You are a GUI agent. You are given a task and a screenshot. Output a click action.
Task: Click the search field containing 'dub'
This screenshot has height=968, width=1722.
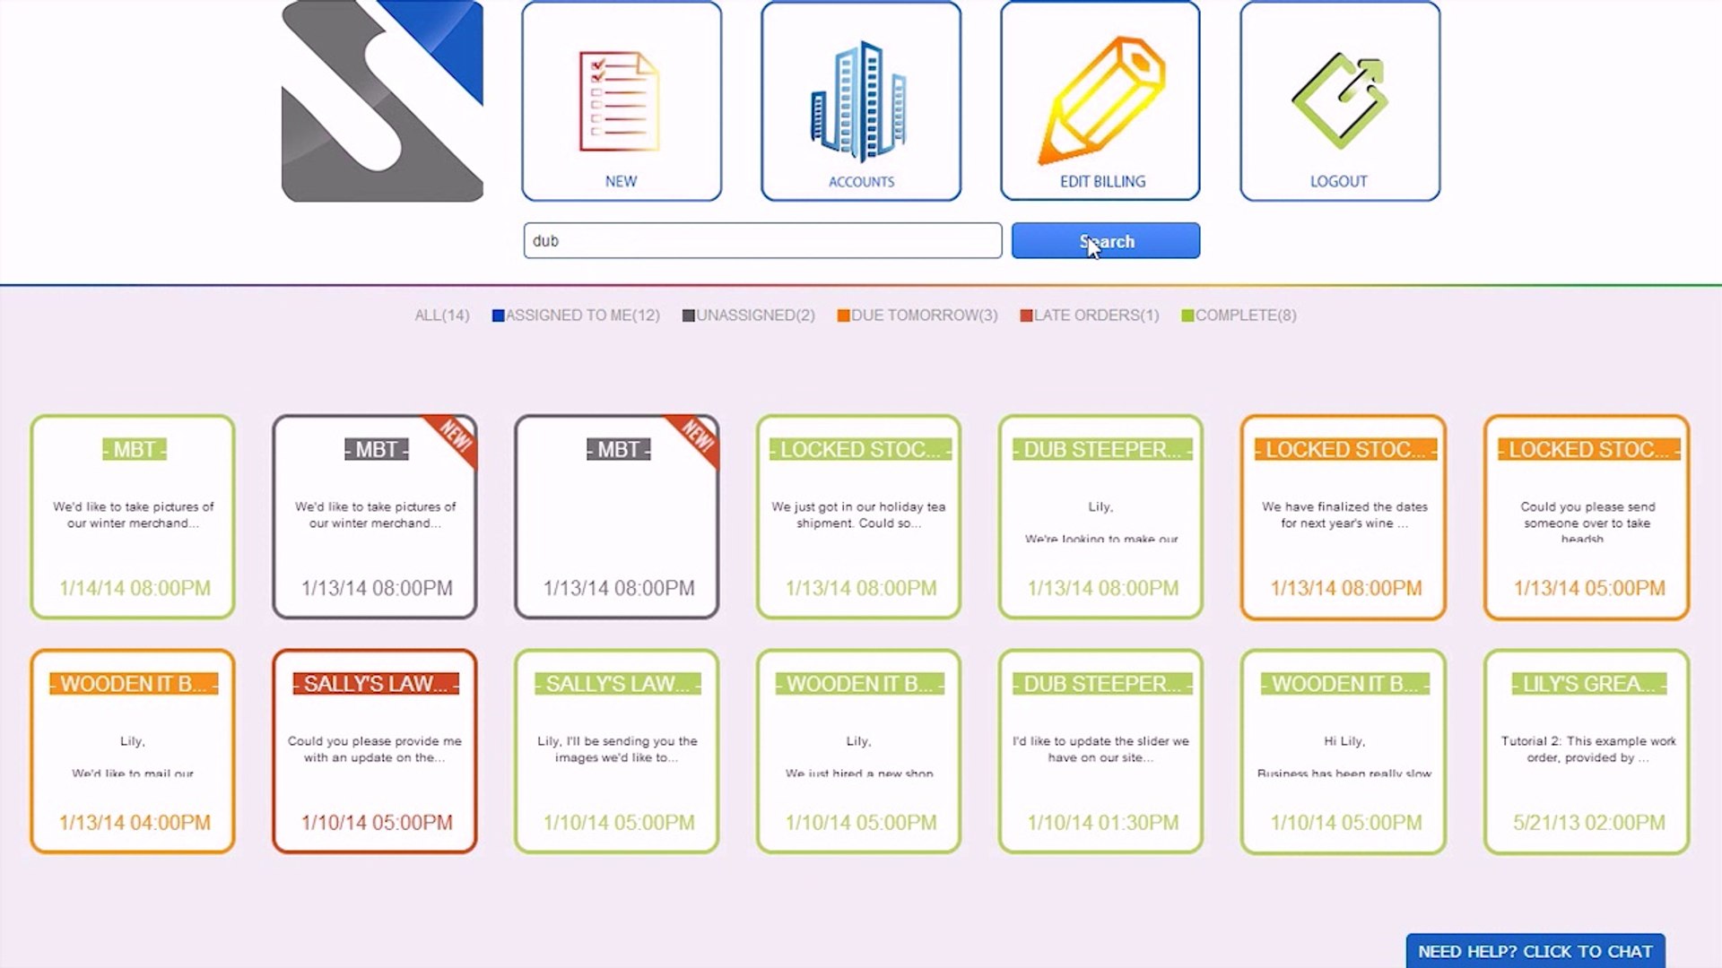tap(762, 240)
